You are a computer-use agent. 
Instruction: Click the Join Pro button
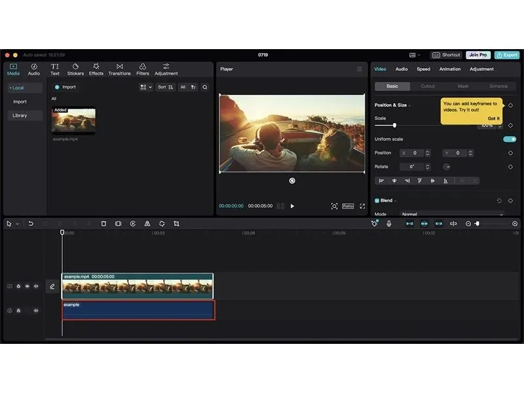[478, 55]
